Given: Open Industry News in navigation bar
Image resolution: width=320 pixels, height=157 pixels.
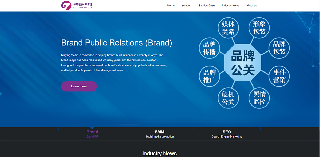Looking at the screenshot, I should tap(230, 6).
